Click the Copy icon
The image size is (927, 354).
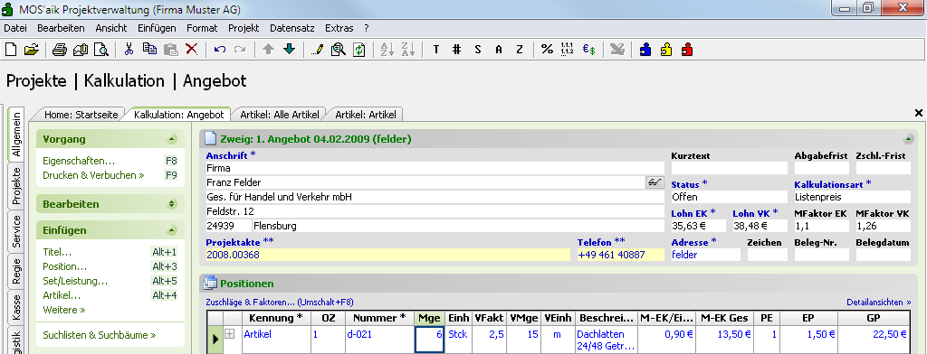click(149, 50)
